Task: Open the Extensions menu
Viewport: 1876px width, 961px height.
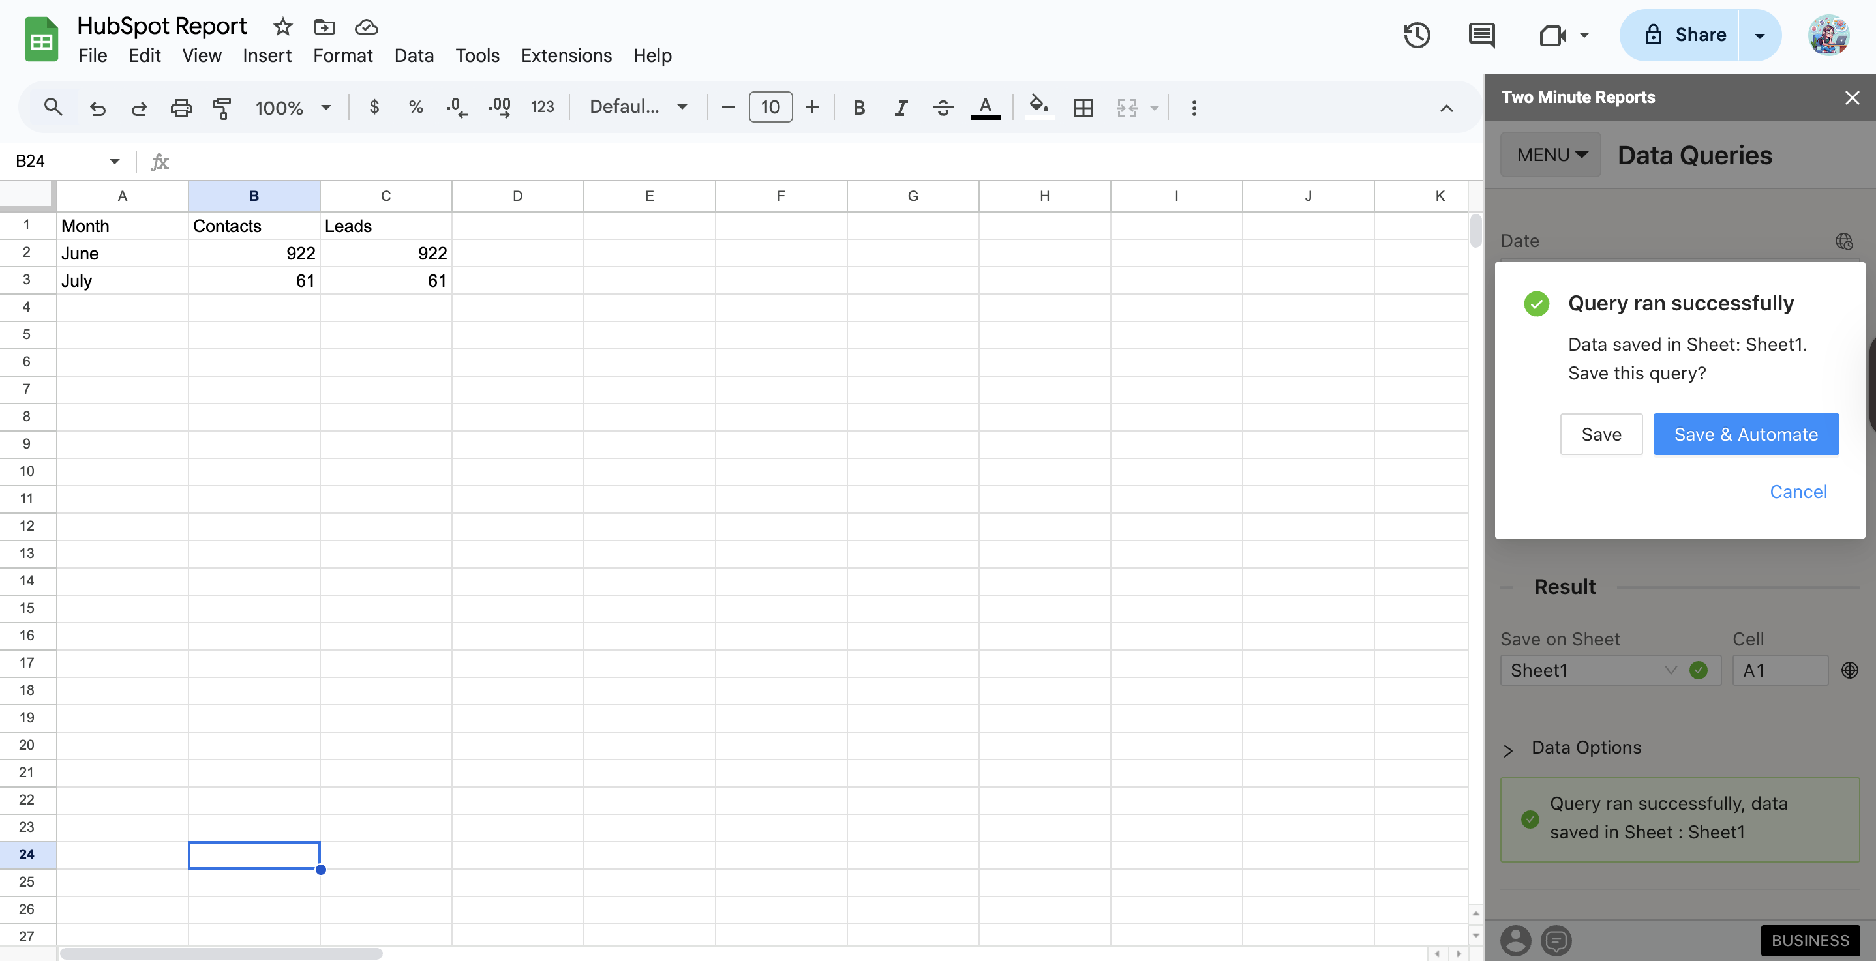Action: click(x=566, y=55)
